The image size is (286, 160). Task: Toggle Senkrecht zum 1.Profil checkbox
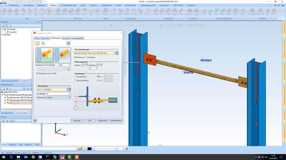click(37, 73)
